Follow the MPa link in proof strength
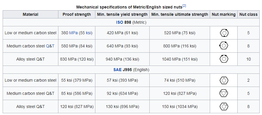The image size is (262, 115). [73, 33]
